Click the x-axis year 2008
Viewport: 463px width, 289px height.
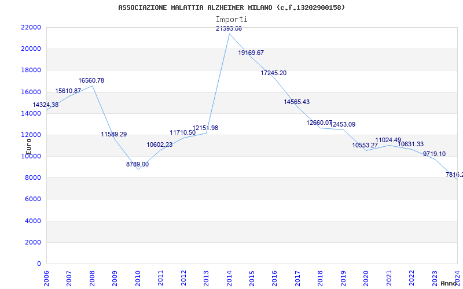click(x=92, y=277)
